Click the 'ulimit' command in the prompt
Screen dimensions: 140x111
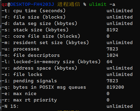click(98, 4)
